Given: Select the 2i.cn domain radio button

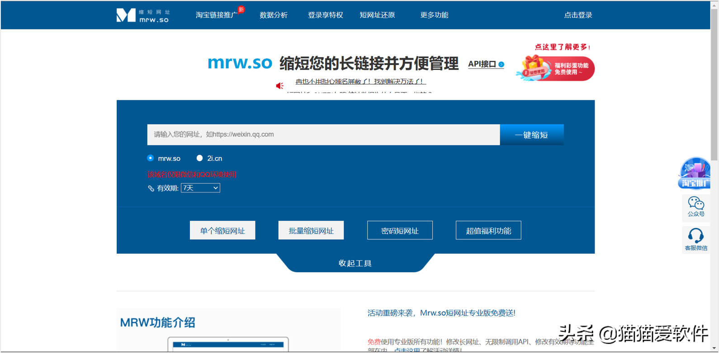Looking at the screenshot, I should (199, 158).
